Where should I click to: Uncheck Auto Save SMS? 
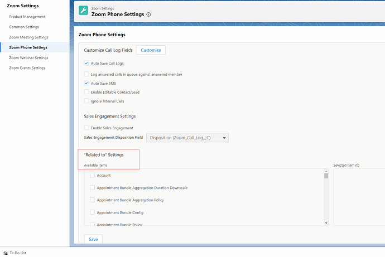pyautogui.click(x=86, y=83)
